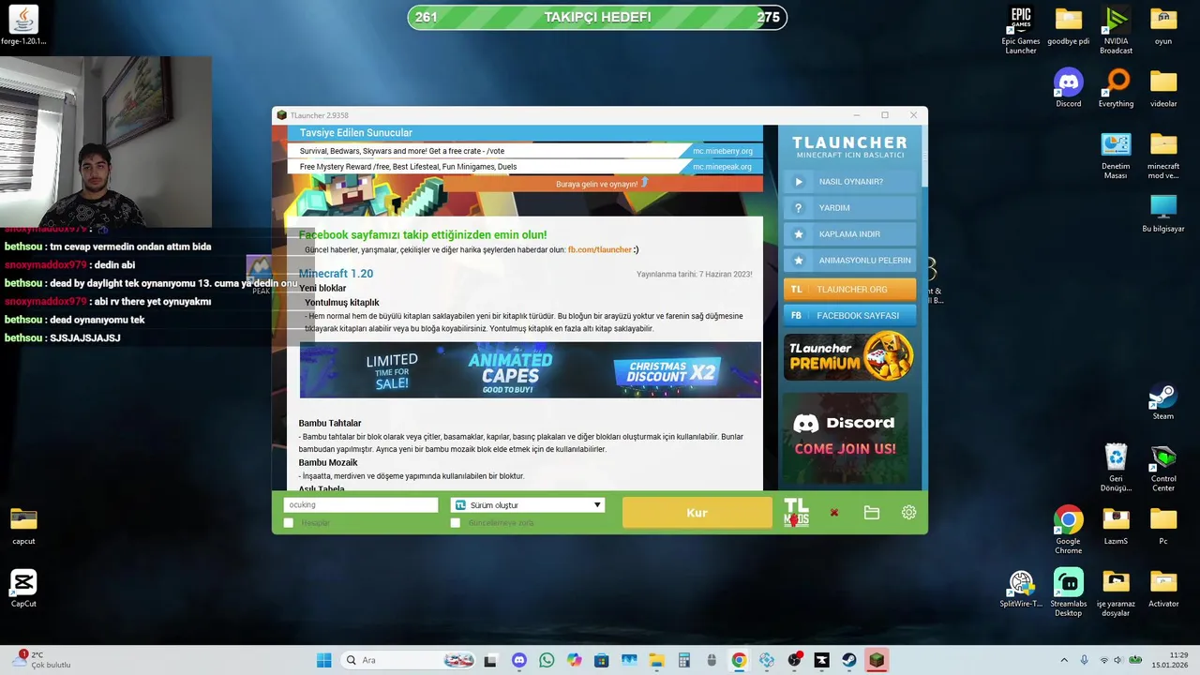This screenshot has height=675, width=1200.
Task: Open SplitWire-T desktop icon
Action: [x=1021, y=589]
